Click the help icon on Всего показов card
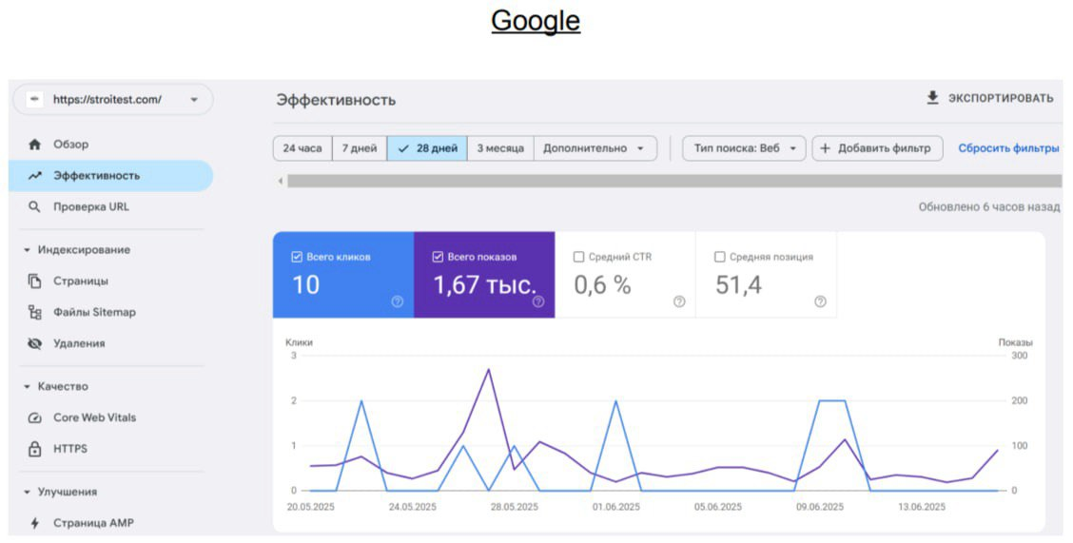1073x543 pixels. tap(538, 301)
